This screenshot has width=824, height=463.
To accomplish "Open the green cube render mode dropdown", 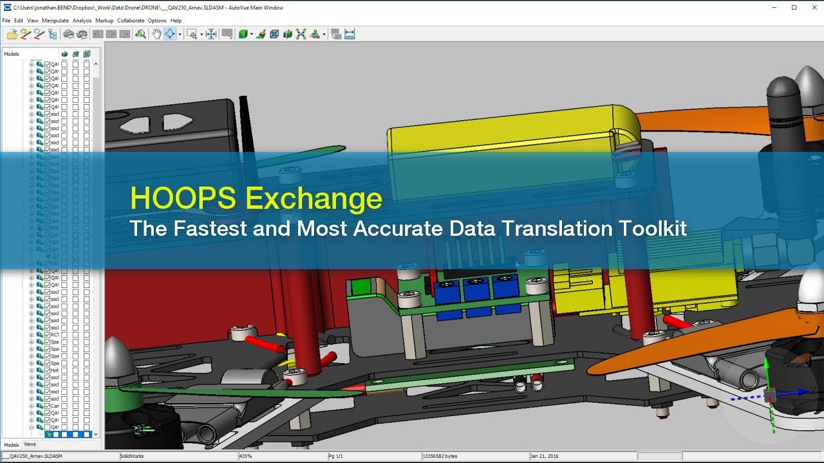I will pyautogui.click(x=251, y=34).
